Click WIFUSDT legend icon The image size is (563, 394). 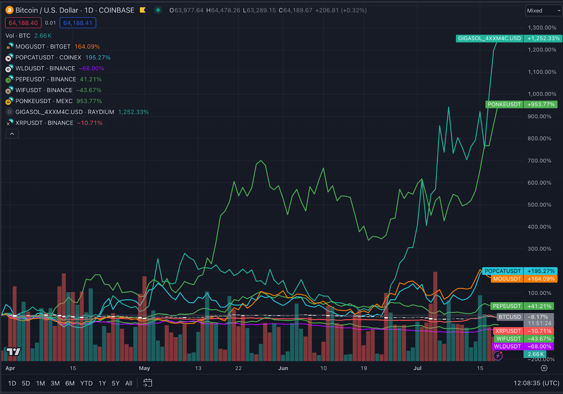point(10,90)
